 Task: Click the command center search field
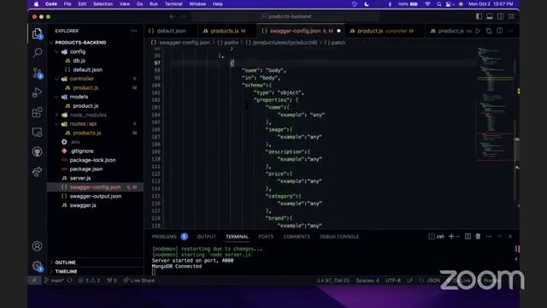(x=285, y=16)
